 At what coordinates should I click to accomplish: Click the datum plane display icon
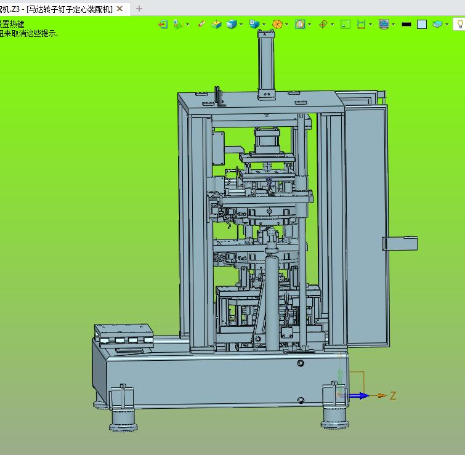[x=216, y=24]
